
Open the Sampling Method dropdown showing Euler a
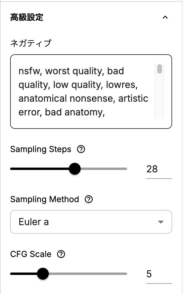(86, 222)
